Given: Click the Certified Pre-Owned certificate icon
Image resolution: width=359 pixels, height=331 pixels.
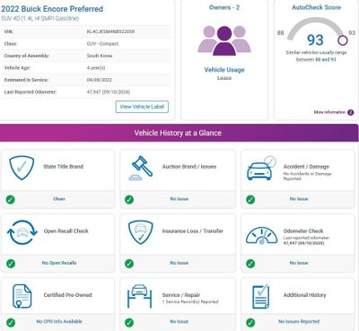Looking at the screenshot, I should pyautogui.click(x=22, y=296).
